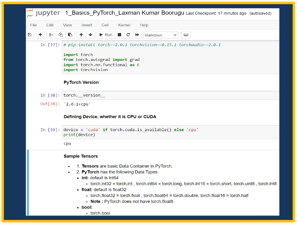Click the 'int: default is int64' bullet

tap(100, 178)
